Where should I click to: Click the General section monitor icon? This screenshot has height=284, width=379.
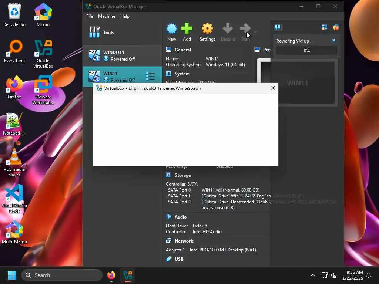coord(168,50)
